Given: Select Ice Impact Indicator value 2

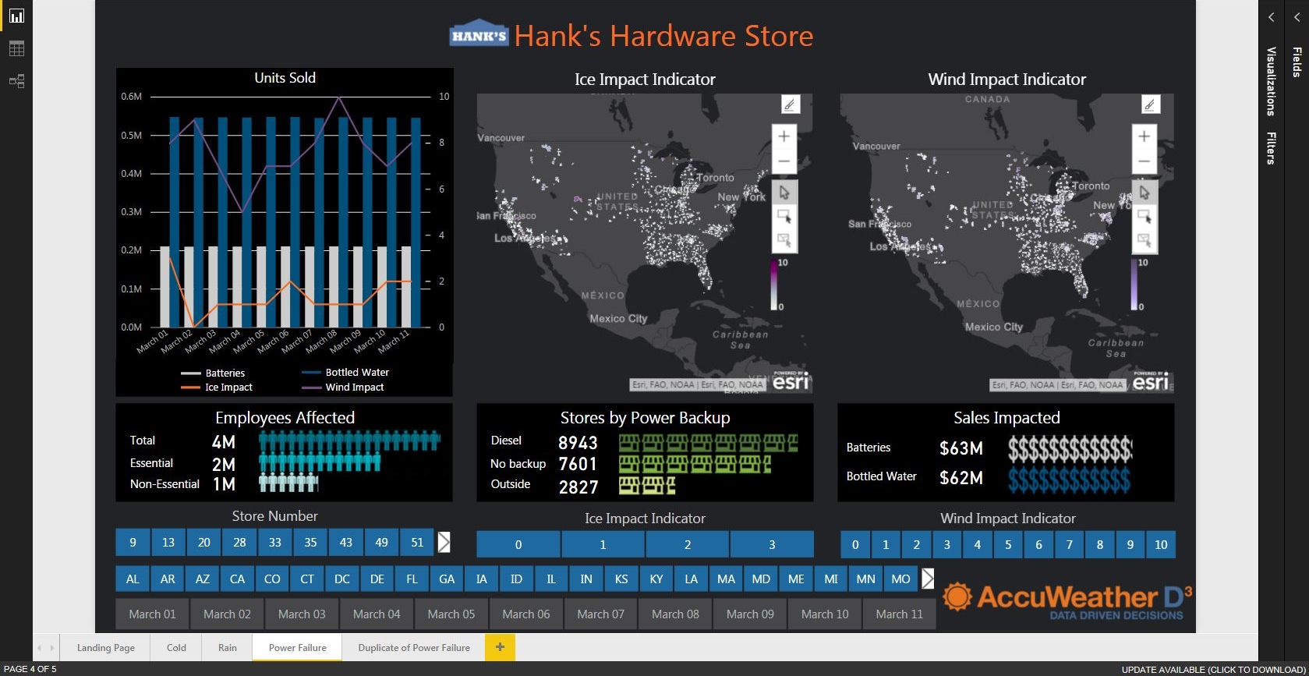Looking at the screenshot, I should [687, 544].
